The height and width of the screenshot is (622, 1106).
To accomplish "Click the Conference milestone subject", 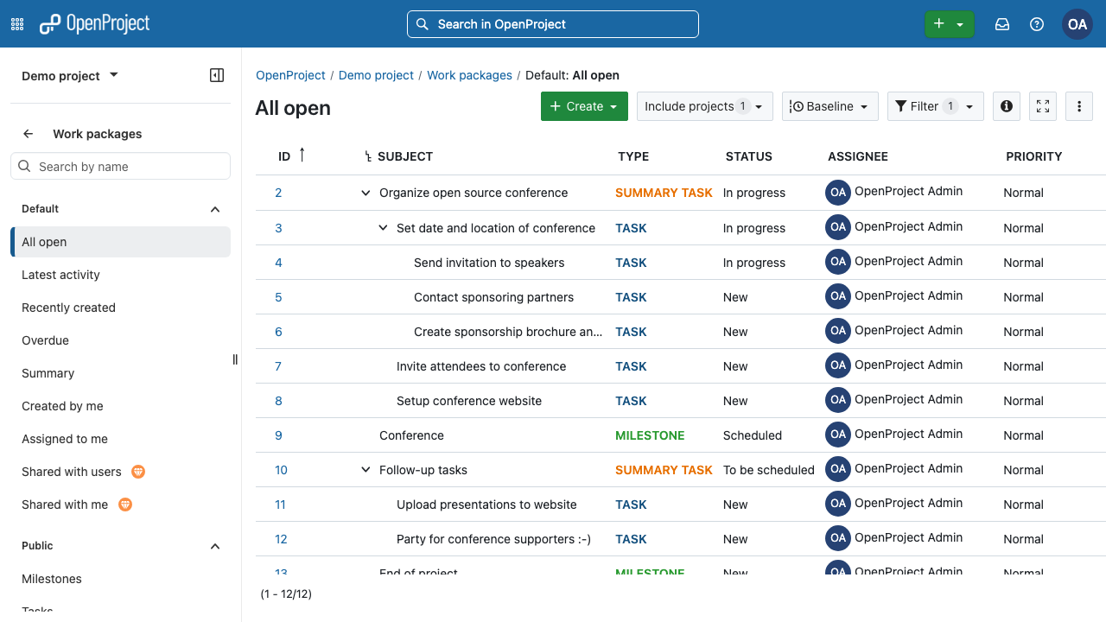I will pyautogui.click(x=411, y=435).
